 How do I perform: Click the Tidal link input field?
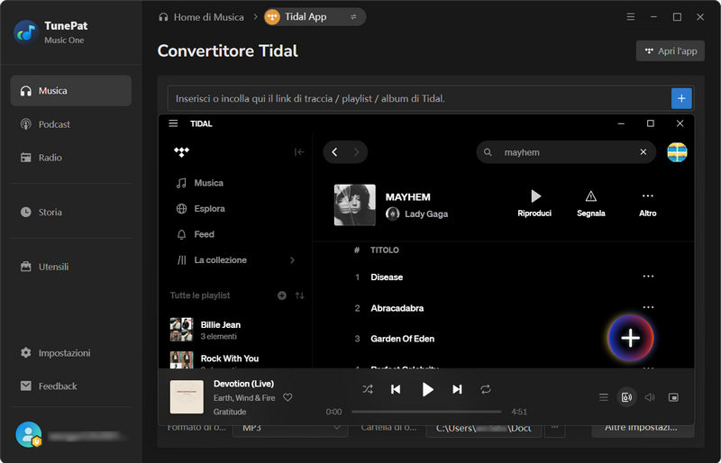coord(419,98)
